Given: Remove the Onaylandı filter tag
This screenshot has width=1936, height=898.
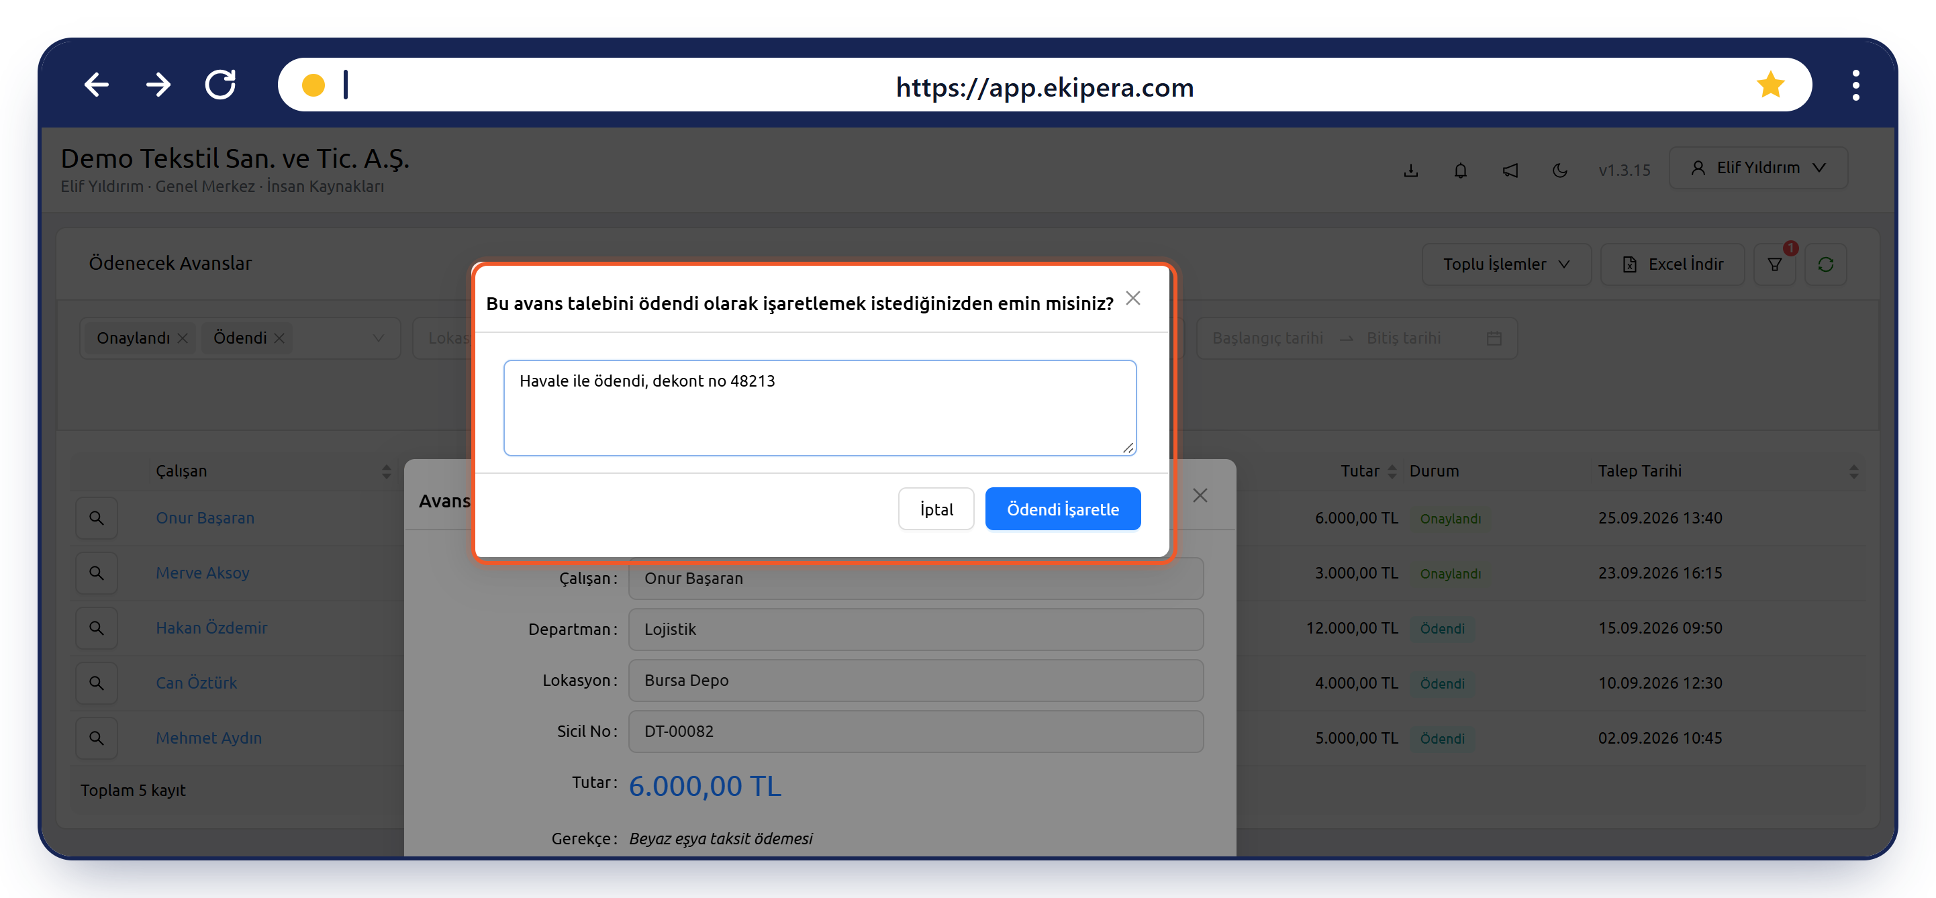Looking at the screenshot, I should pos(183,338).
